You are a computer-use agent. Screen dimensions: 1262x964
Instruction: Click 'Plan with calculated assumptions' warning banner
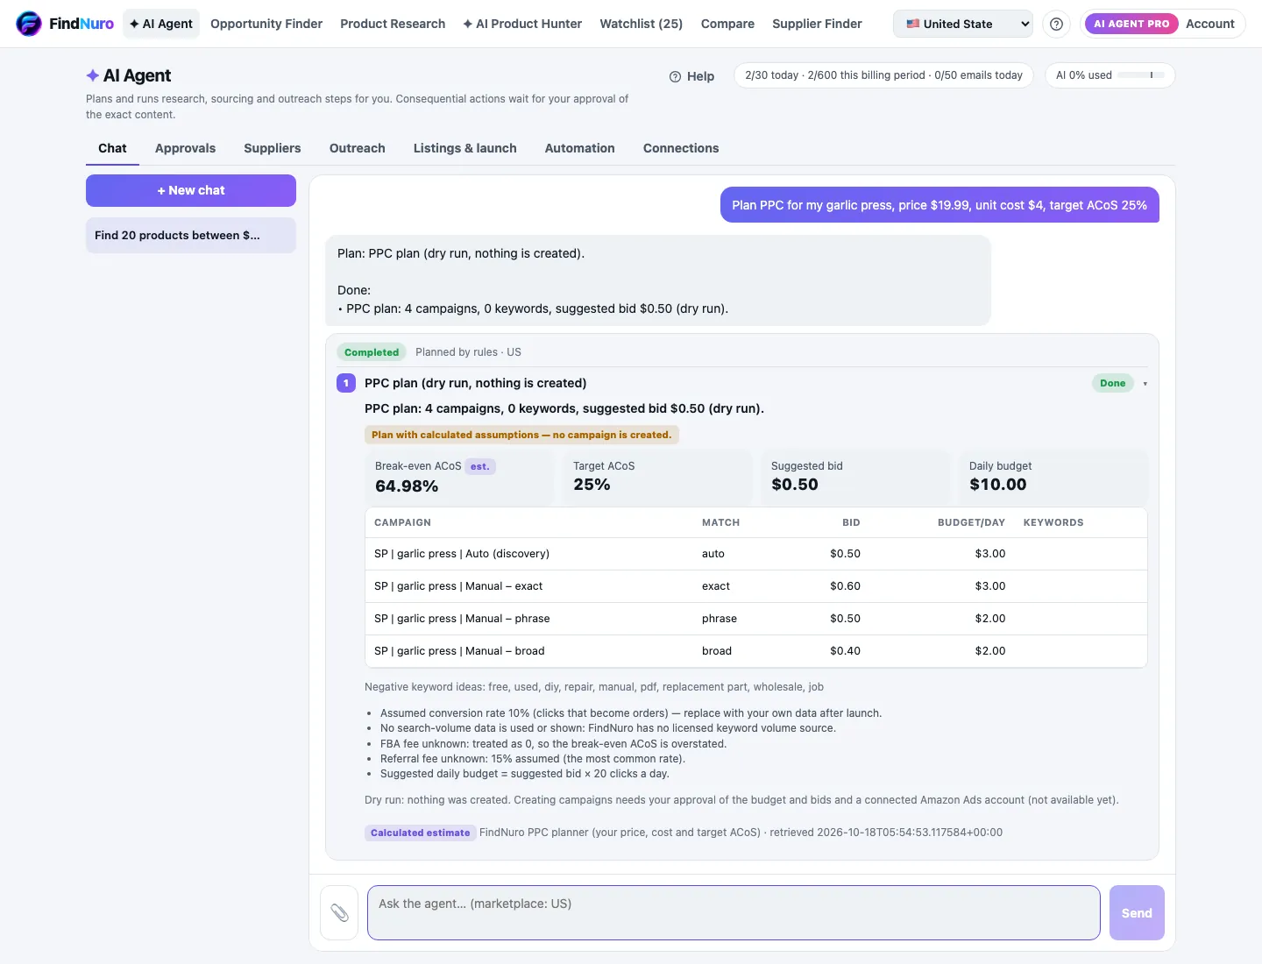[x=521, y=435]
